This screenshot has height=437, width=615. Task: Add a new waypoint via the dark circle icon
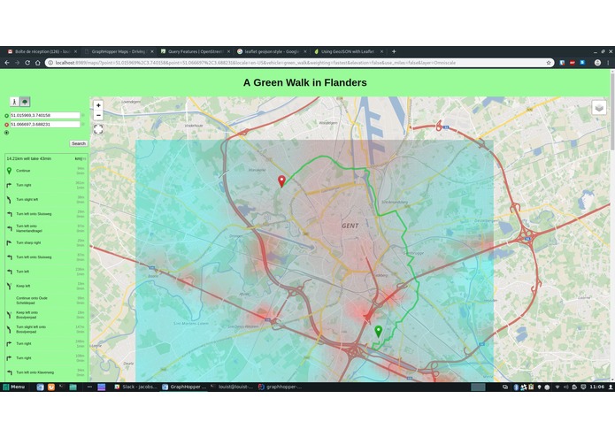(7, 133)
